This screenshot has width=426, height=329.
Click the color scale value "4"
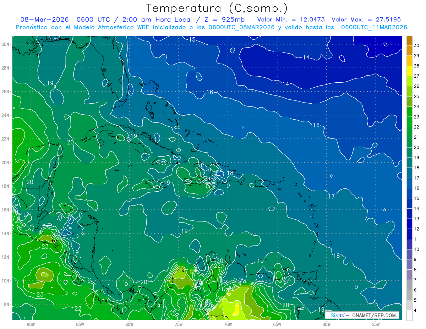pos(415,311)
